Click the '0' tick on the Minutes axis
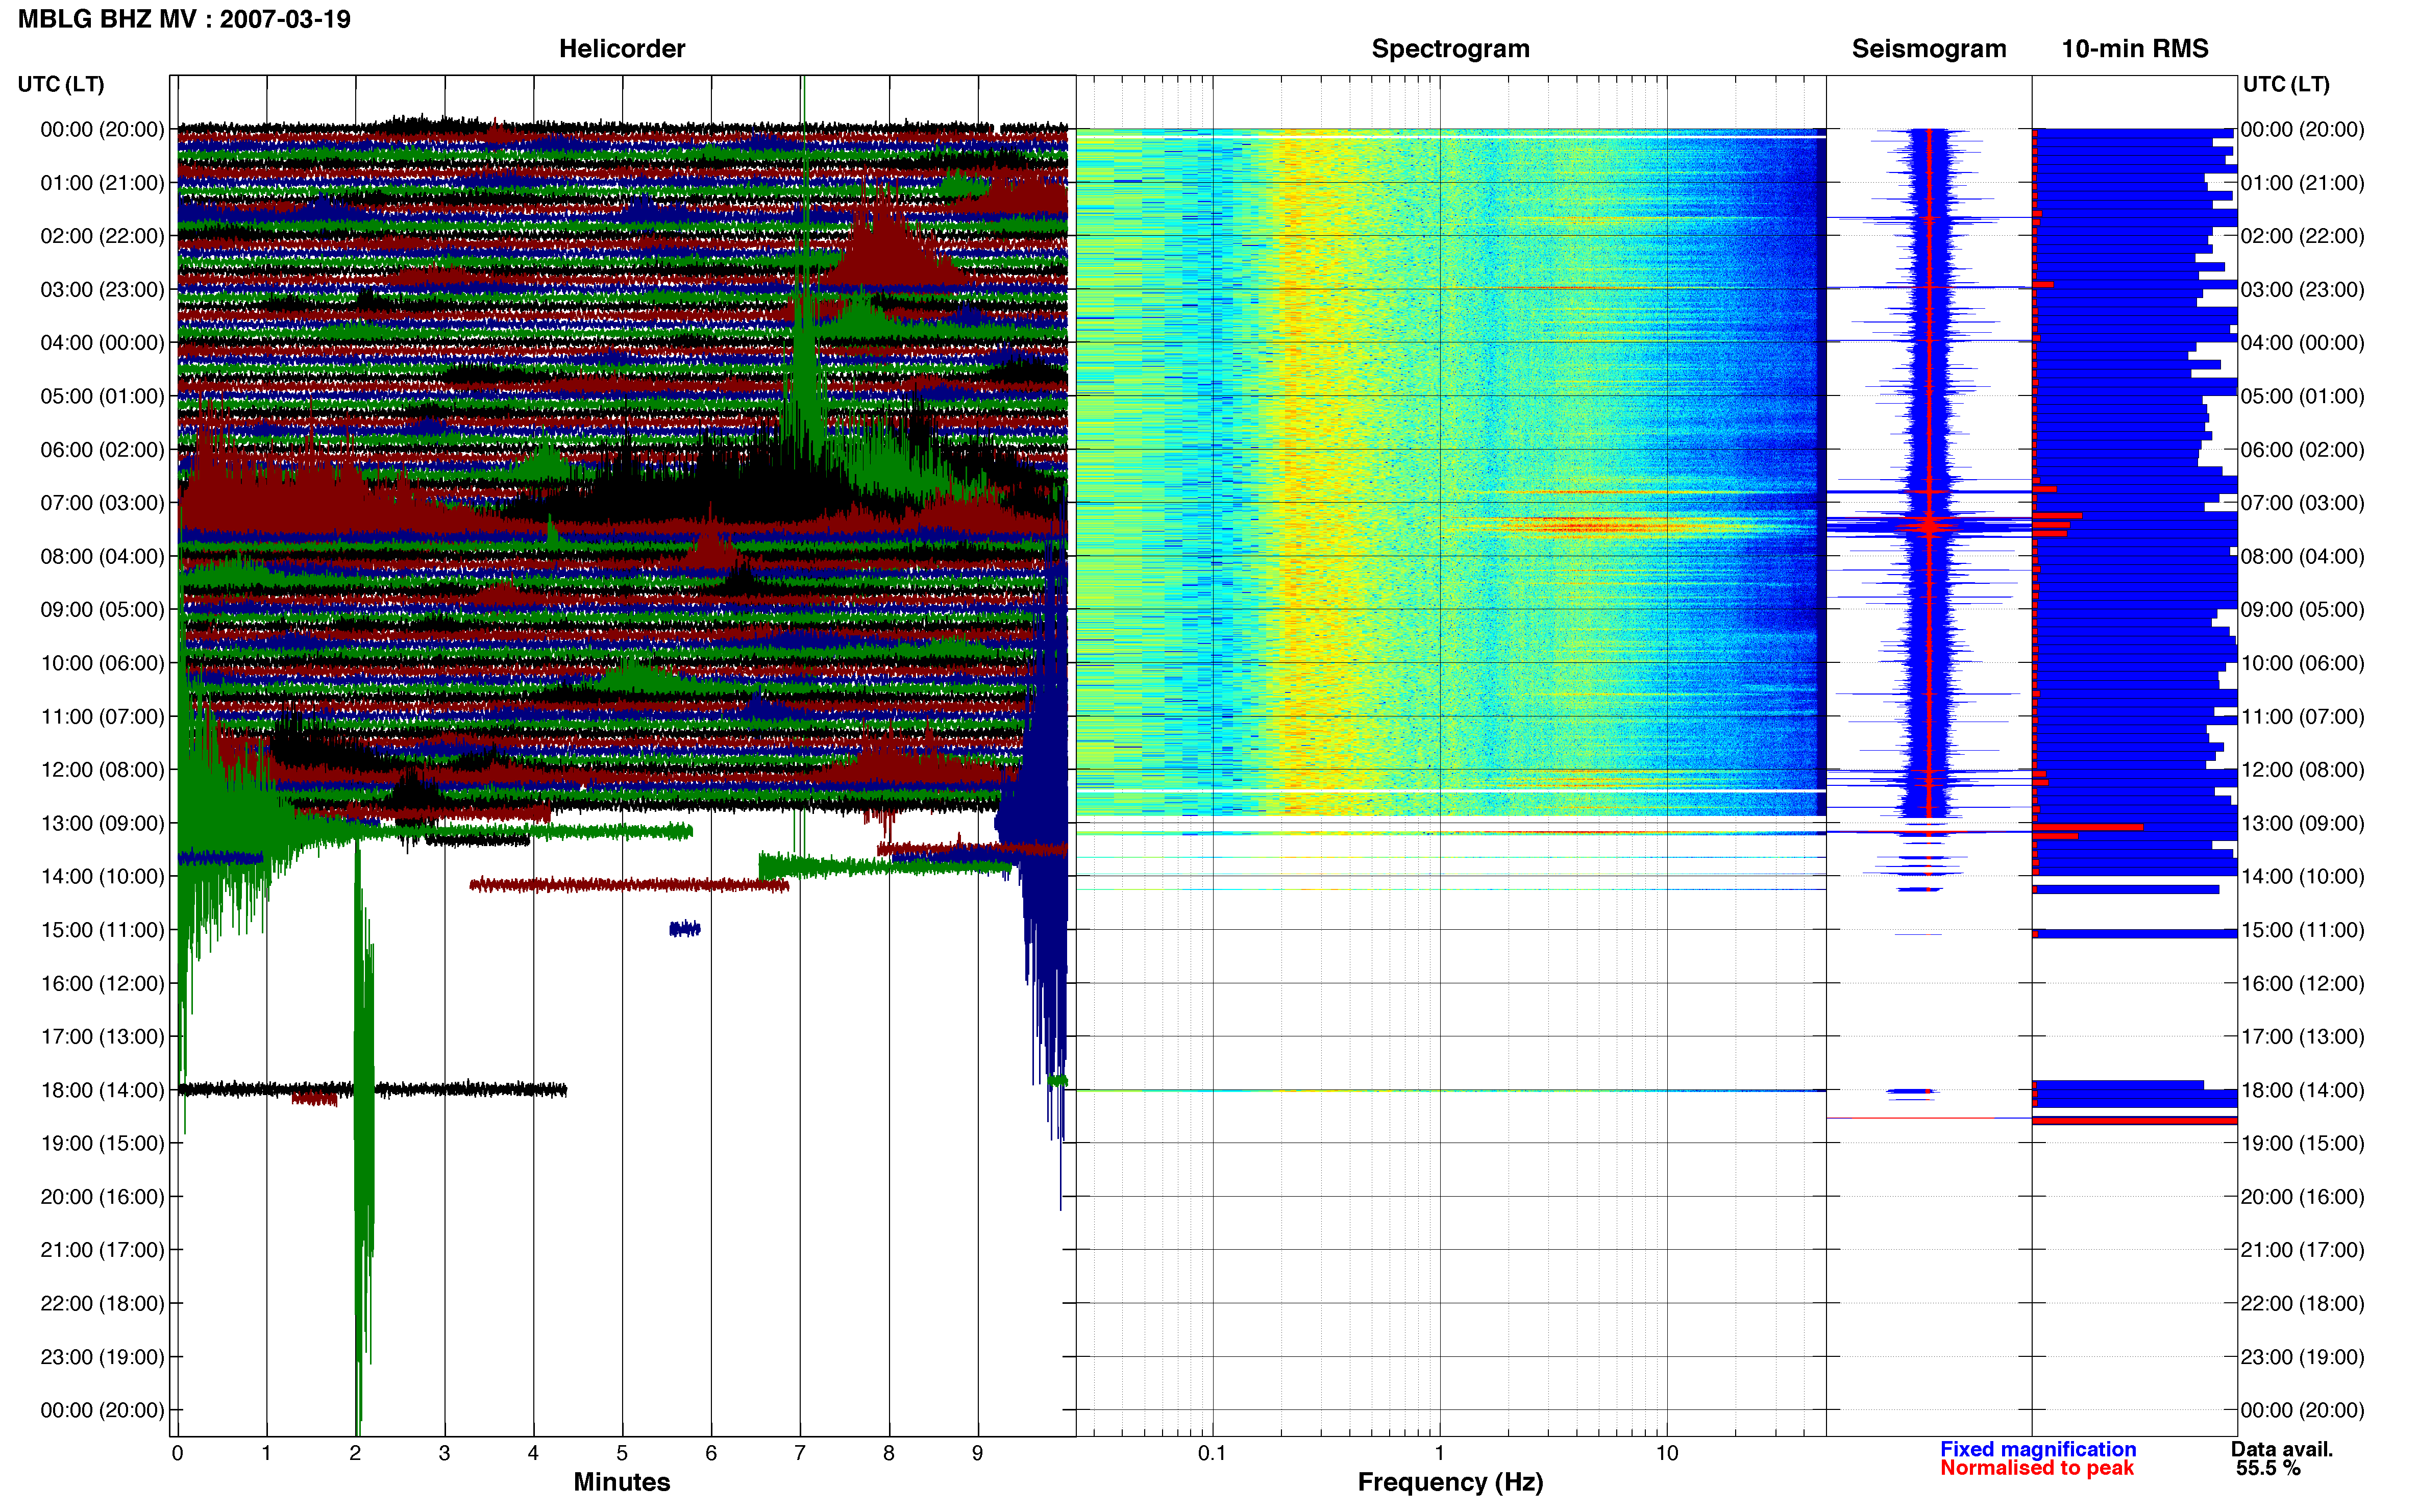The image size is (2419, 1512). (x=178, y=1453)
